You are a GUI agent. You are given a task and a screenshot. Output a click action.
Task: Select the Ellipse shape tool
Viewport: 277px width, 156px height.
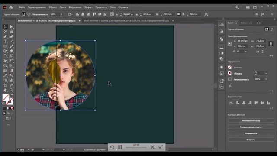(x=5, y=46)
